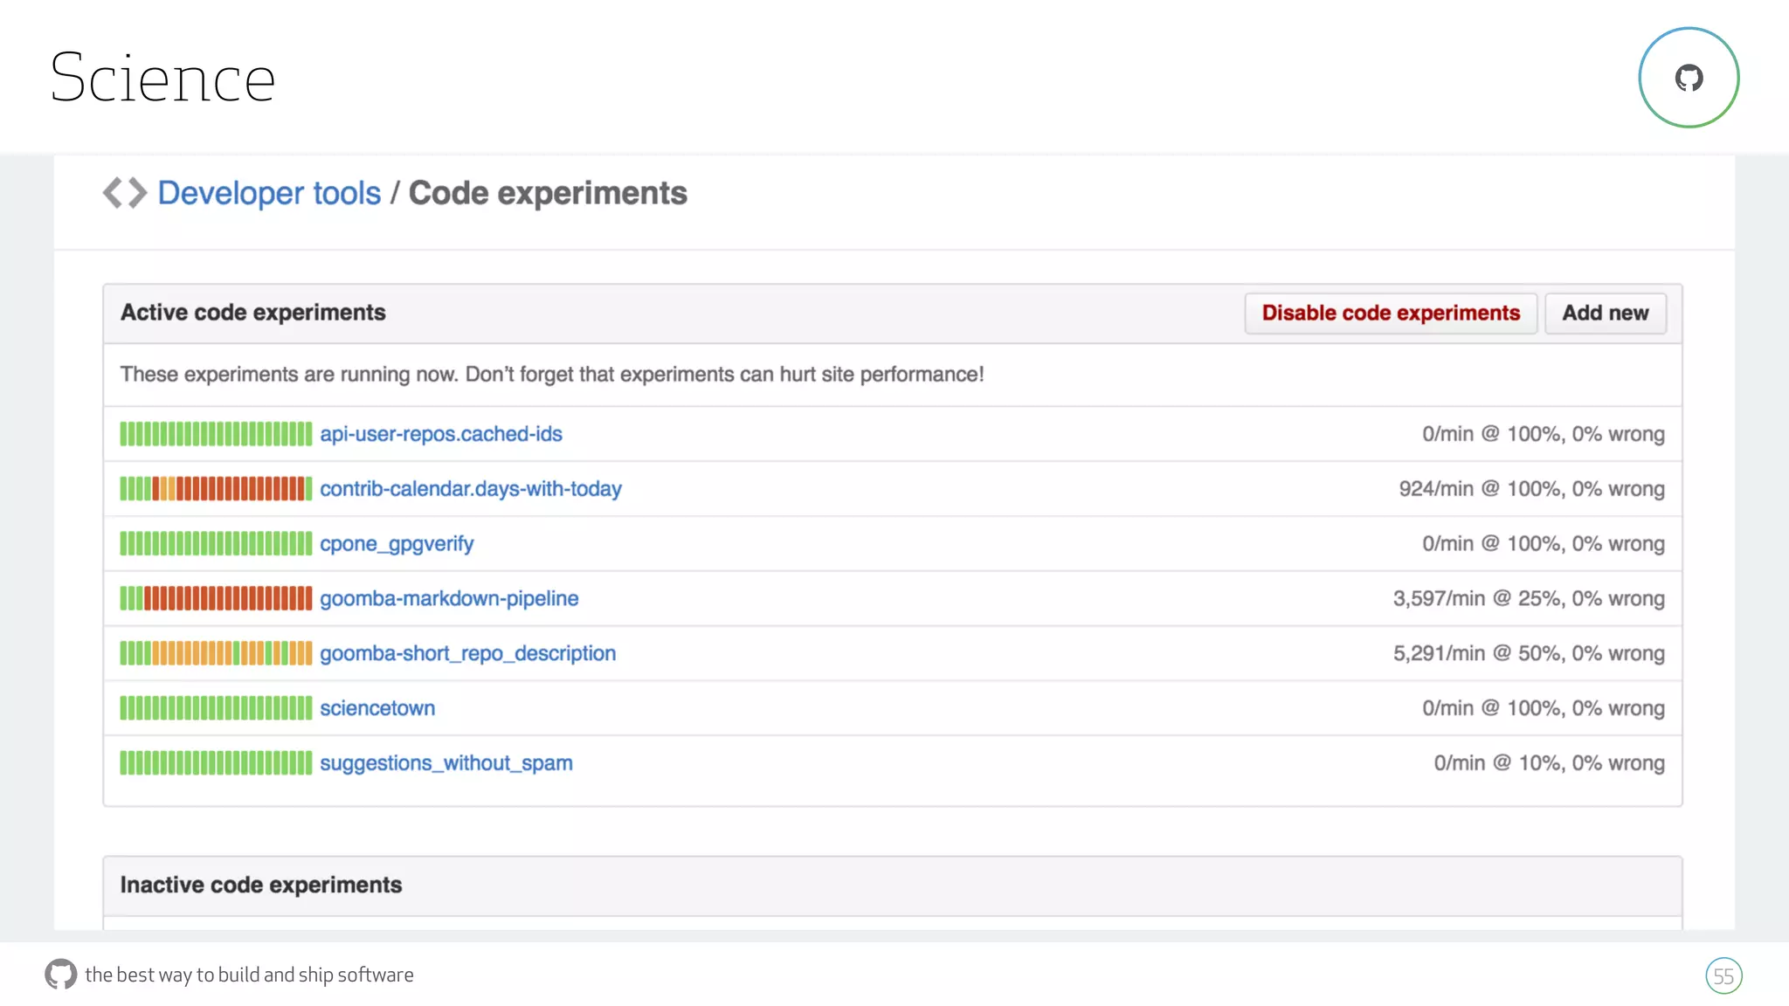Screen dimensions: 1789x1006
Task: Click the Add new button
Action: pyautogui.click(x=1605, y=313)
